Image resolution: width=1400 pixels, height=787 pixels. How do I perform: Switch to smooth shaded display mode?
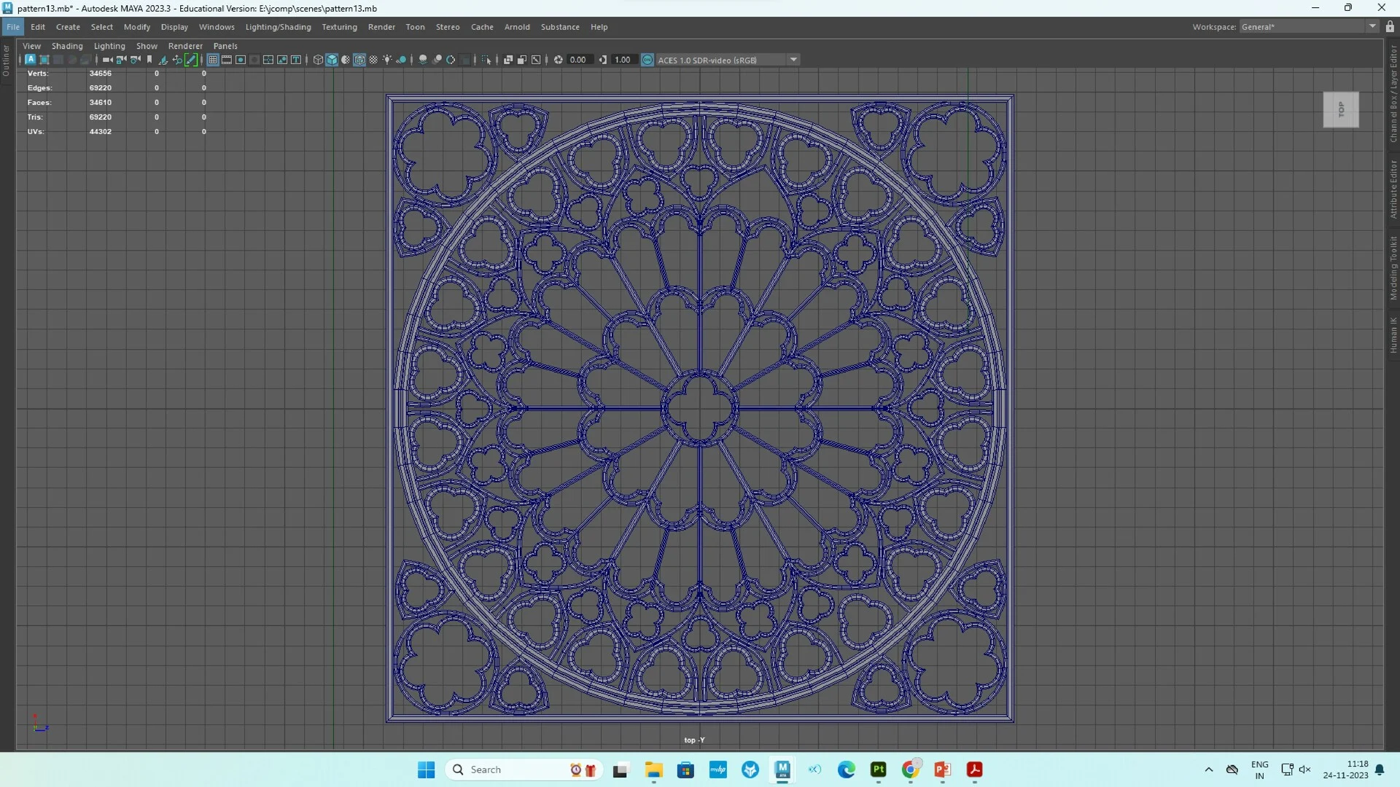pos(332,60)
